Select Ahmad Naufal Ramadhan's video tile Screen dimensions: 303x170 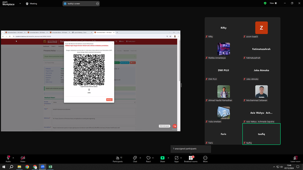click(223, 92)
